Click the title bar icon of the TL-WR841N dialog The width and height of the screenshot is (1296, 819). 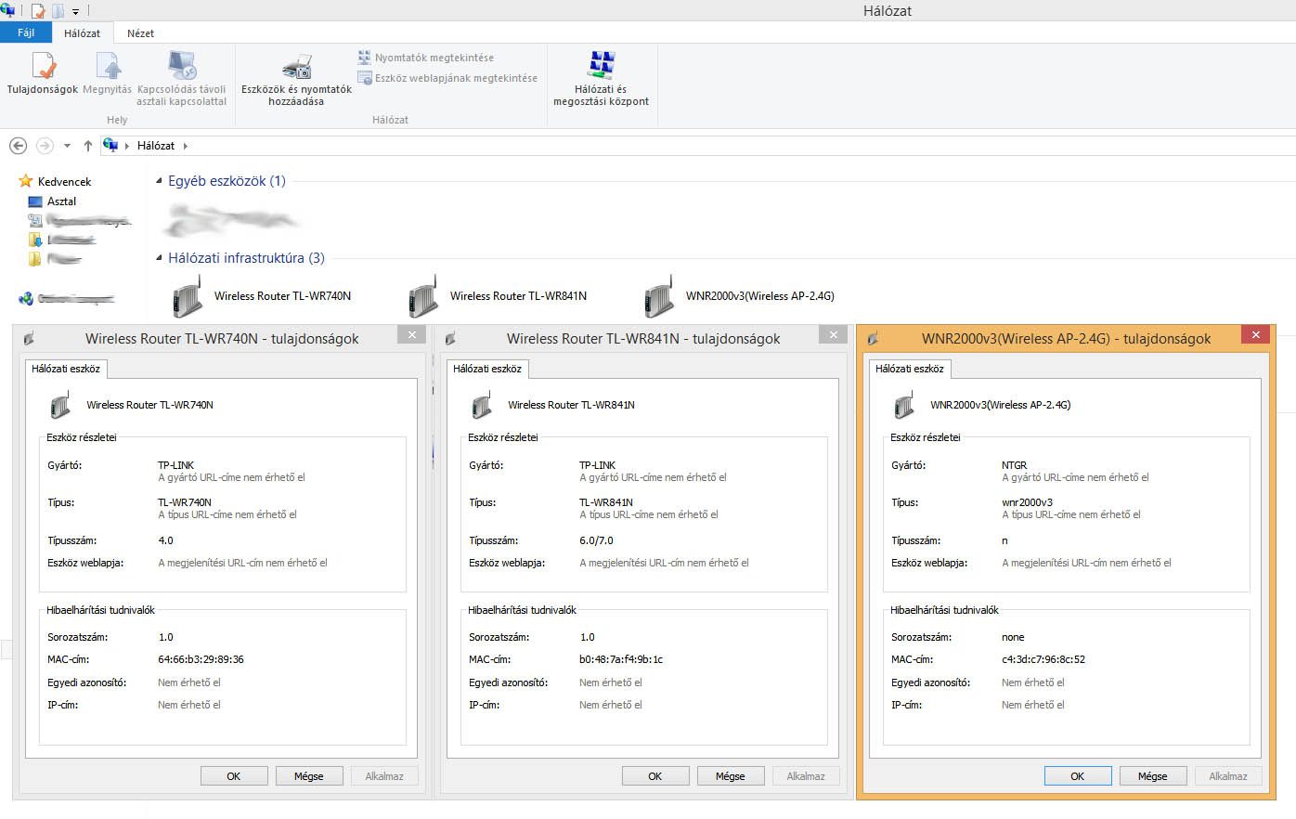point(449,339)
